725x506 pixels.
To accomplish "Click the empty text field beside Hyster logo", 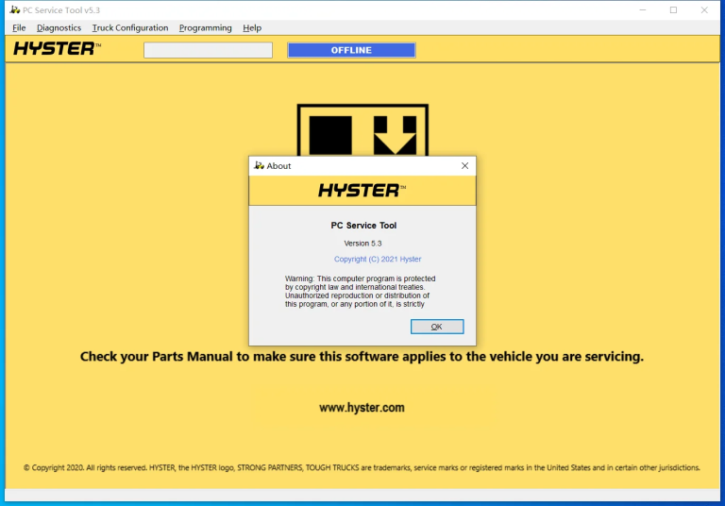I will pos(208,50).
